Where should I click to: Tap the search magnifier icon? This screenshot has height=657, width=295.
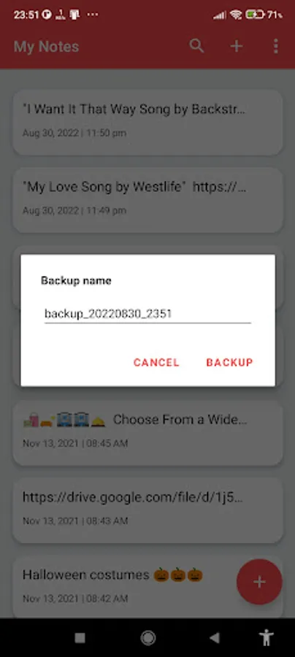(196, 46)
